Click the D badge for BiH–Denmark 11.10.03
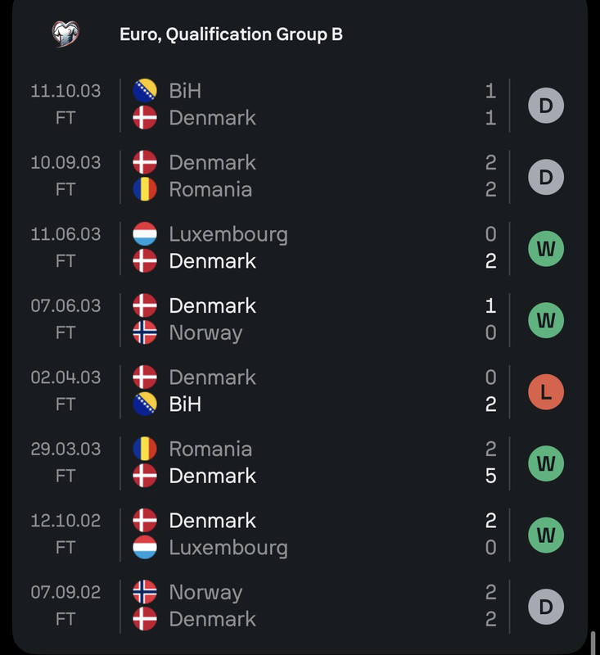 (546, 105)
